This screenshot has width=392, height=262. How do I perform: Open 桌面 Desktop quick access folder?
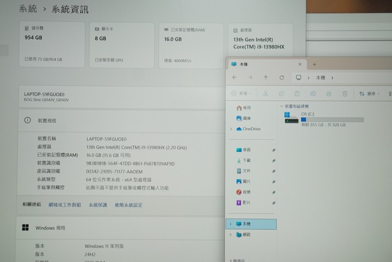[x=243, y=150]
